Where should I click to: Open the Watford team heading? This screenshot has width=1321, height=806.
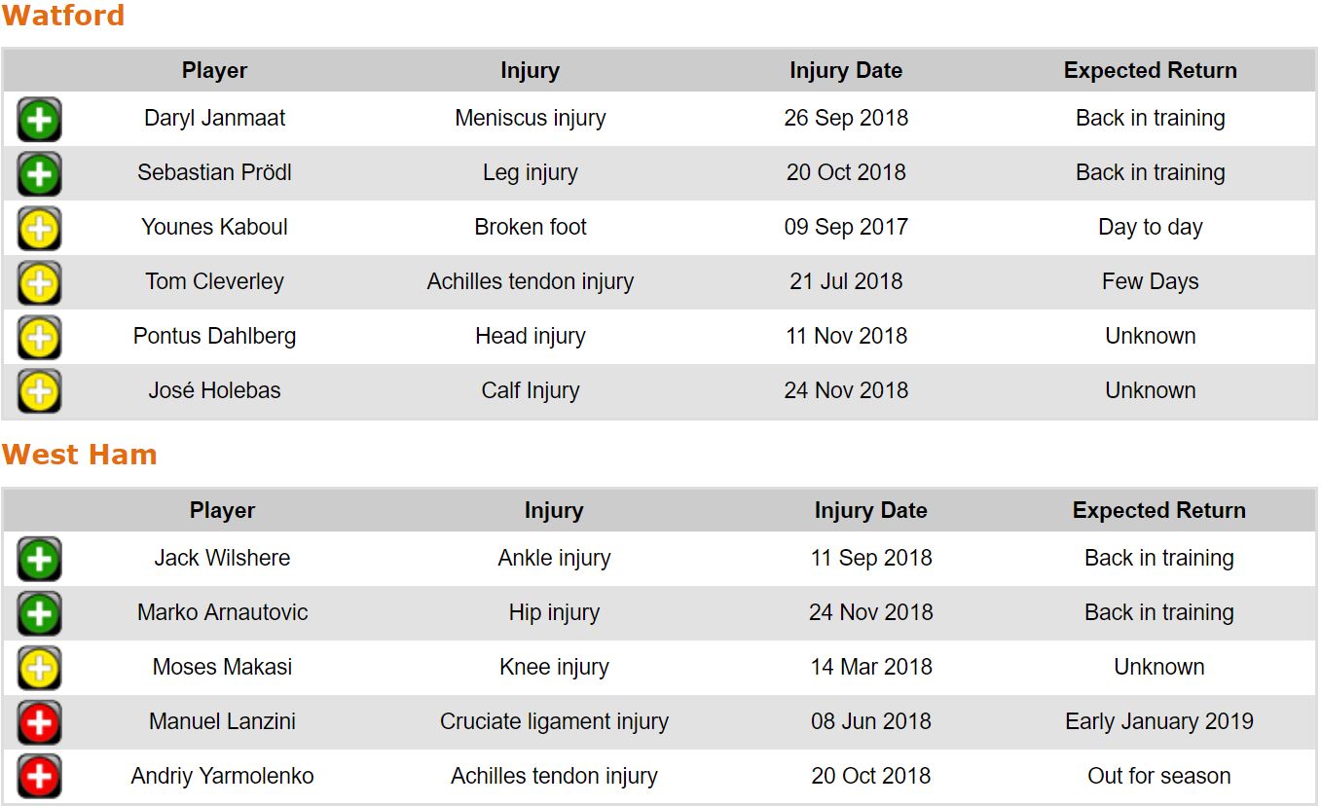(x=63, y=17)
